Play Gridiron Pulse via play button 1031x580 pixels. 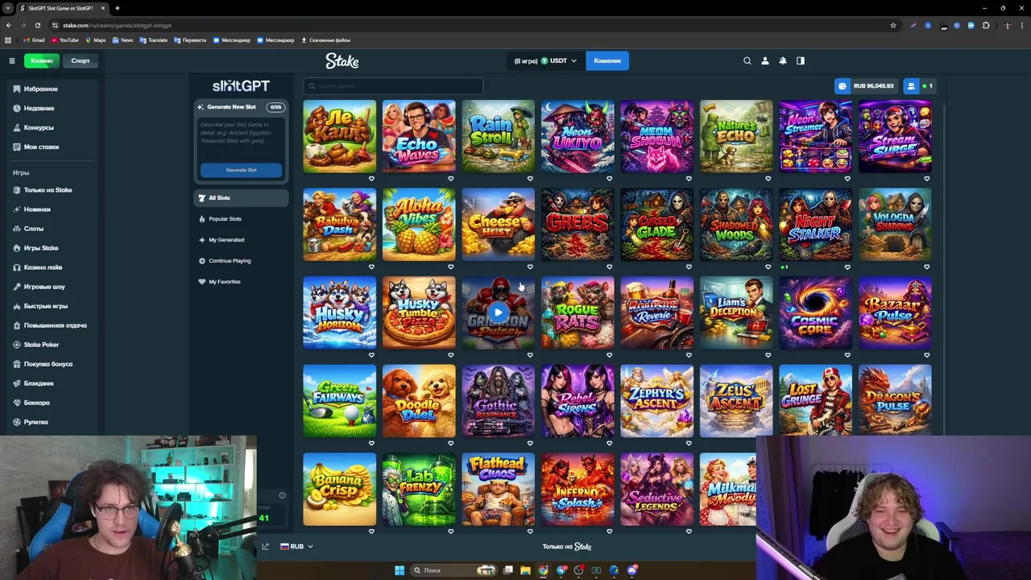coord(498,313)
